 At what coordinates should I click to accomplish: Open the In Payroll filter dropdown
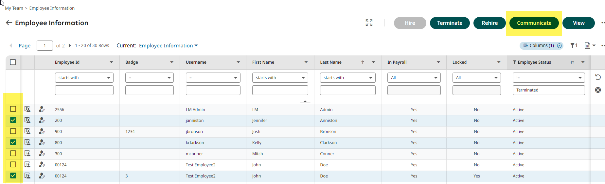click(414, 78)
